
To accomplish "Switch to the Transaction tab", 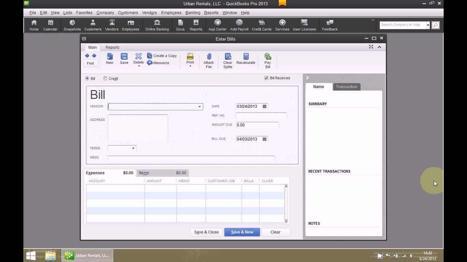I will (x=347, y=87).
